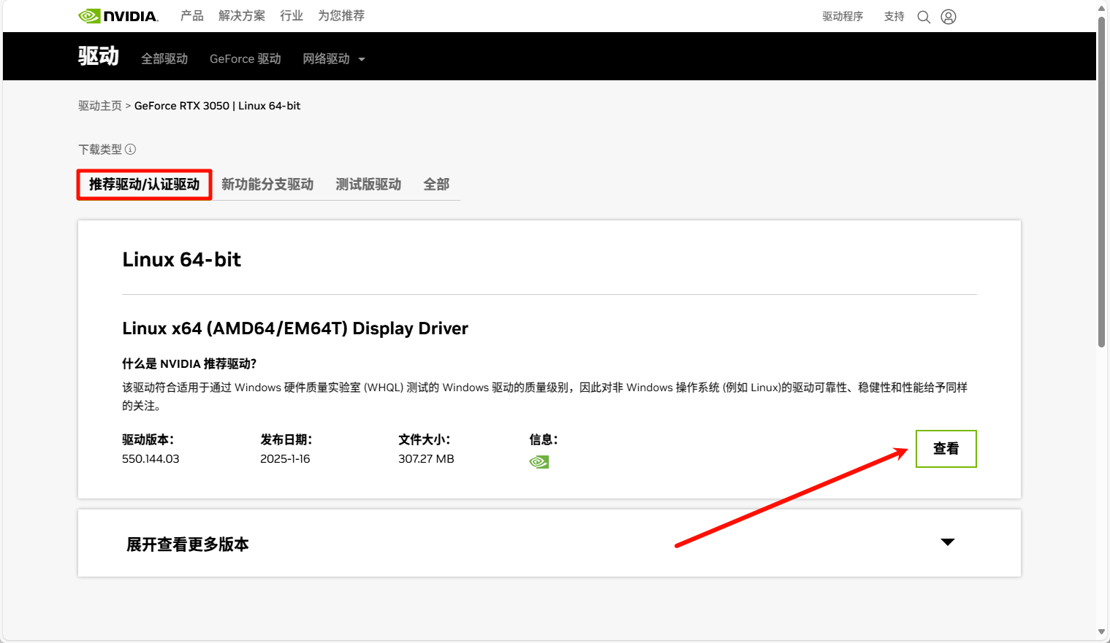
Task: Expand 展开查看更多版本 section arrow
Action: (947, 542)
